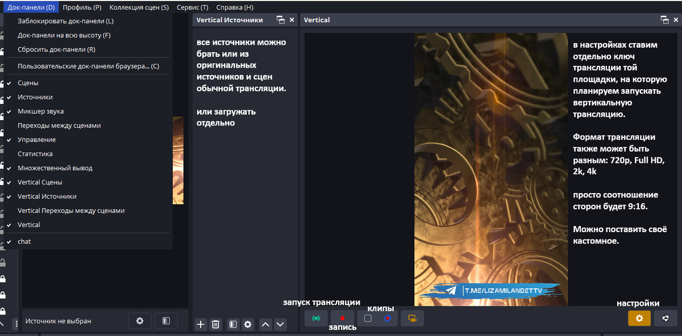
Task: Click the vertical preview canvas with gears
Action: [491, 169]
